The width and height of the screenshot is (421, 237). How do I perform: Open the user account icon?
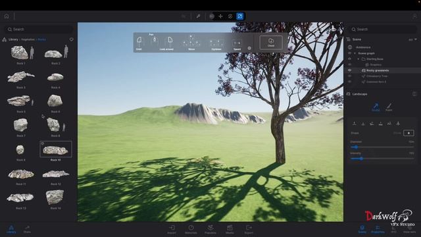click(x=415, y=16)
